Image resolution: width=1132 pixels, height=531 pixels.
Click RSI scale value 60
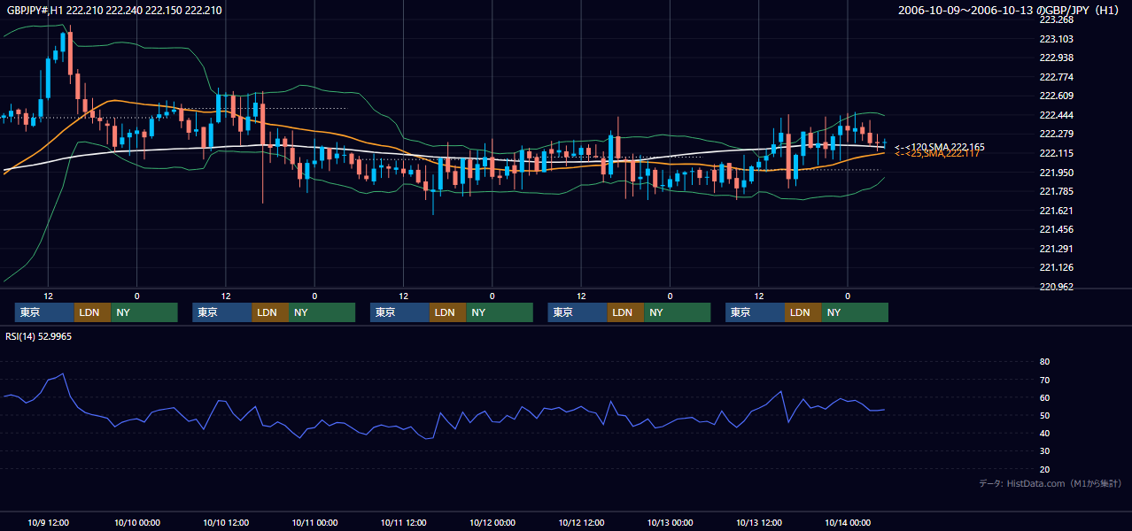pyautogui.click(x=1044, y=397)
